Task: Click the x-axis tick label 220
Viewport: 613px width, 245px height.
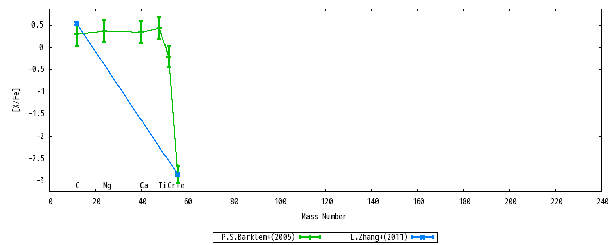Action: [556, 202]
